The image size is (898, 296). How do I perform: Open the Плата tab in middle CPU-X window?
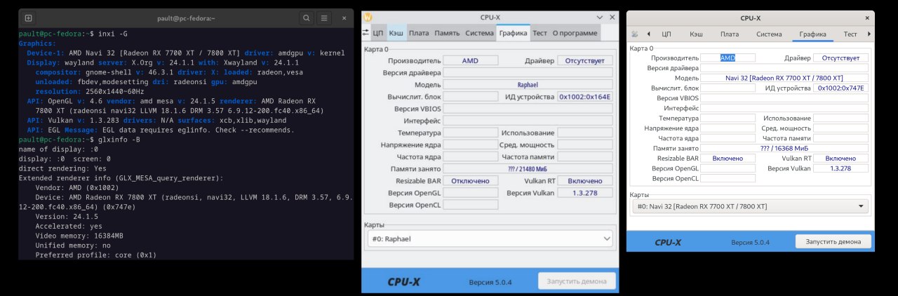[x=419, y=33]
